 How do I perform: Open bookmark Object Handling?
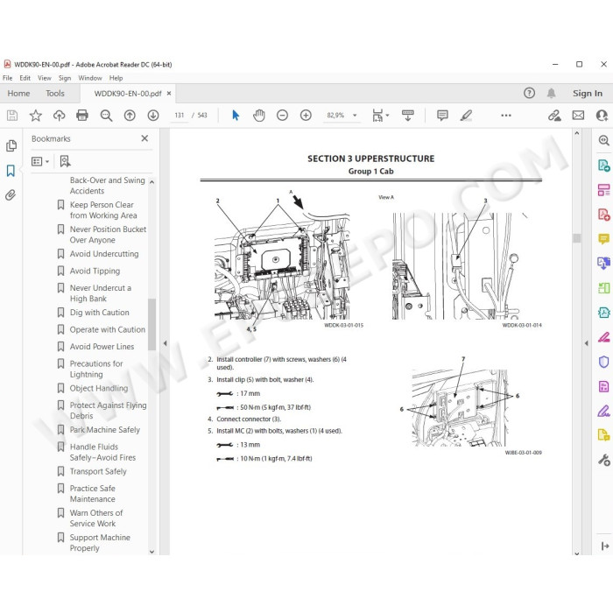pyautogui.click(x=98, y=388)
